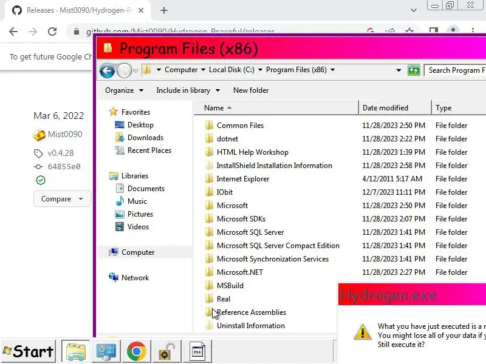Viewport: 486px width, 364px height.
Task: Select Computer in the navigation pane
Action: coord(138,252)
